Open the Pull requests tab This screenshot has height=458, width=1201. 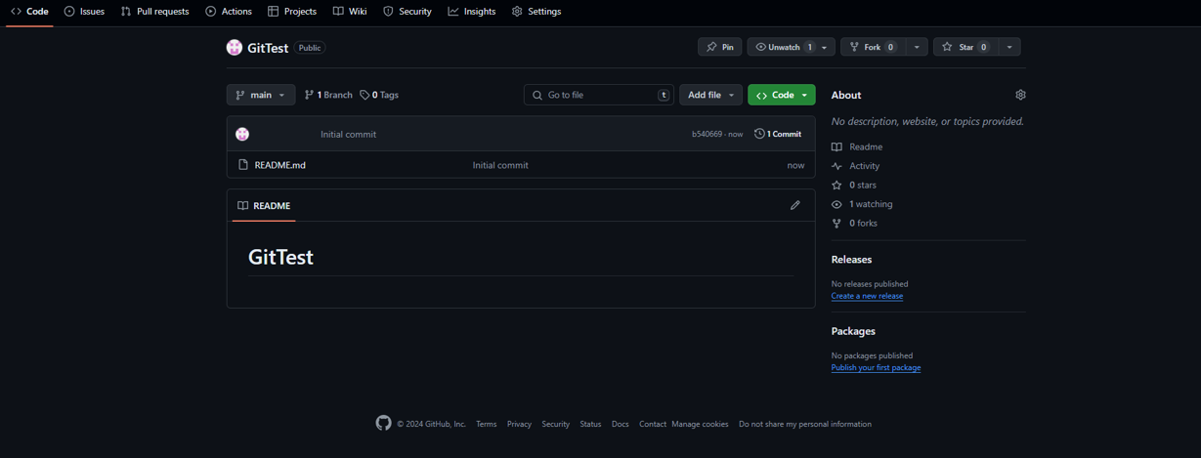pyautogui.click(x=154, y=12)
